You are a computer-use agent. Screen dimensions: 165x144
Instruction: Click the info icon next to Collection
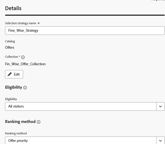(x=23, y=57)
